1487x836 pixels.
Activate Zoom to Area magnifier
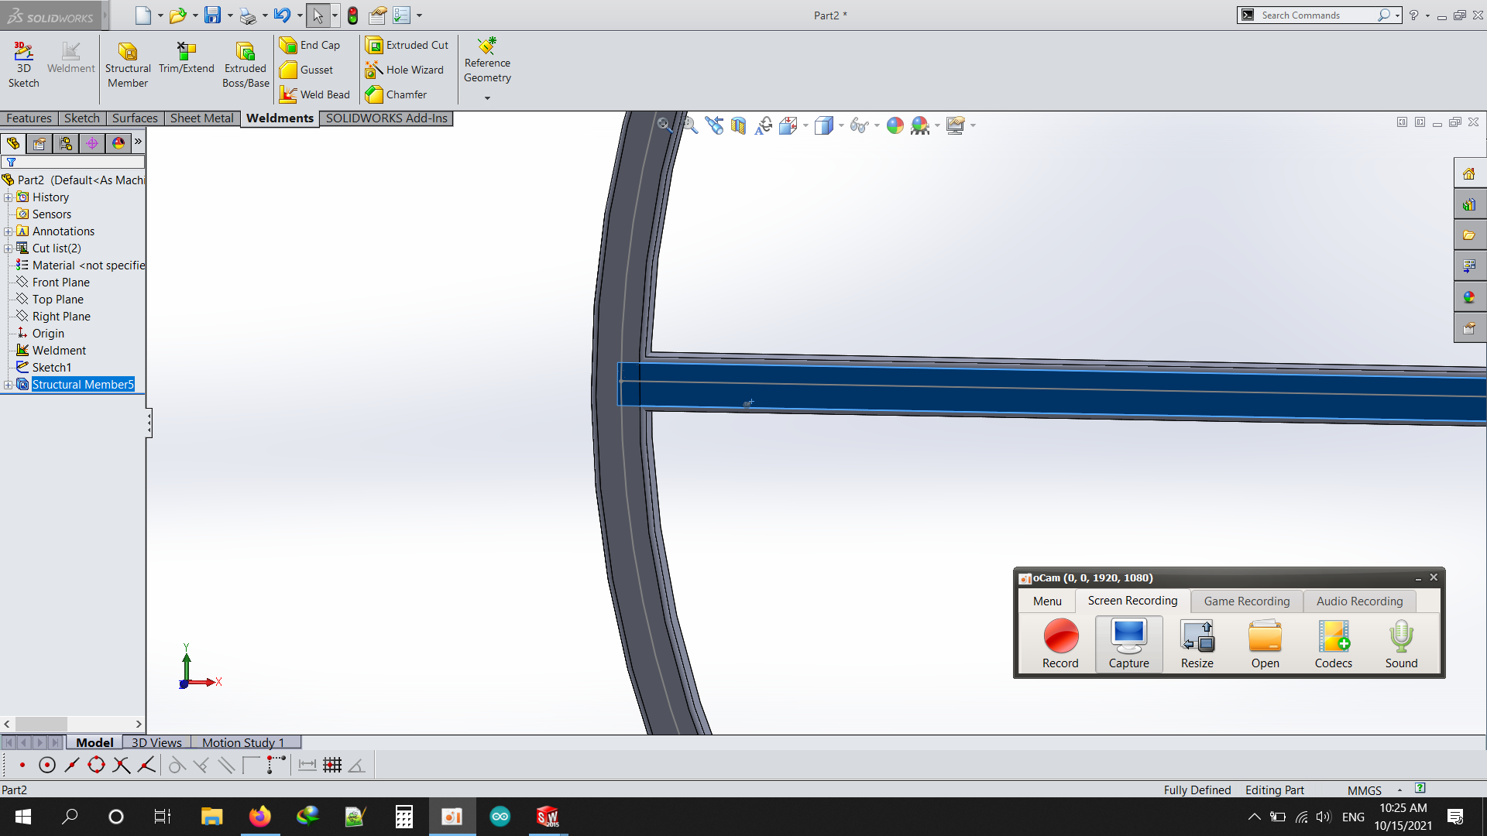click(x=689, y=125)
